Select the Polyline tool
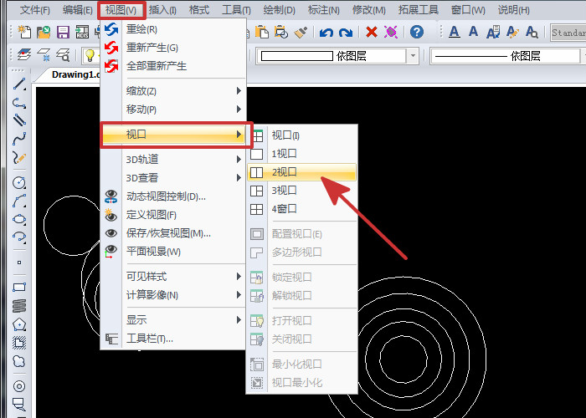The image size is (586, 418). [19, 103]
